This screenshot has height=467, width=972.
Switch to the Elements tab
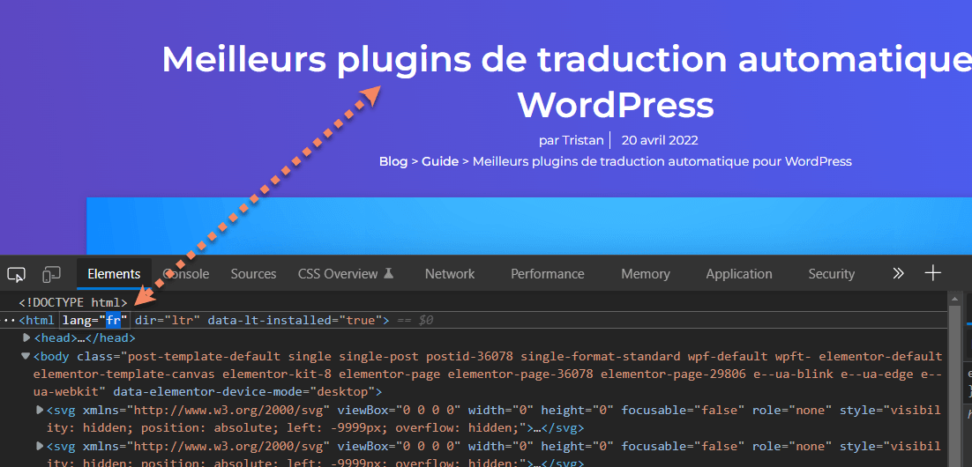click(x=114, y=274)
